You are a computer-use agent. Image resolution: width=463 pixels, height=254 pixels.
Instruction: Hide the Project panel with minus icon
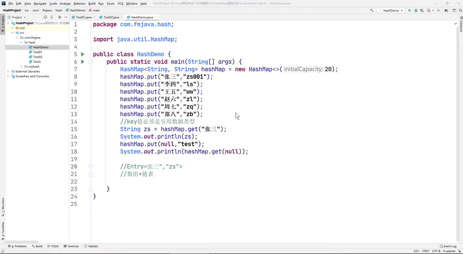point(66,17)
